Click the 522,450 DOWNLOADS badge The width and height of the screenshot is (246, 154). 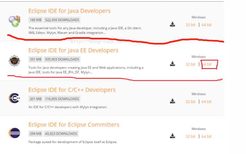click(x=62, y=20)
